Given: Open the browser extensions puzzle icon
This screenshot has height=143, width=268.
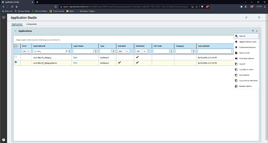Looking at the screenshot, I should [x=241, y=7].
